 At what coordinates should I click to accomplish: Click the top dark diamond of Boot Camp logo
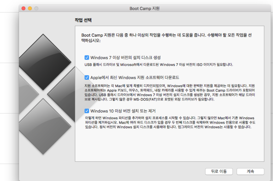pos(43,62)
